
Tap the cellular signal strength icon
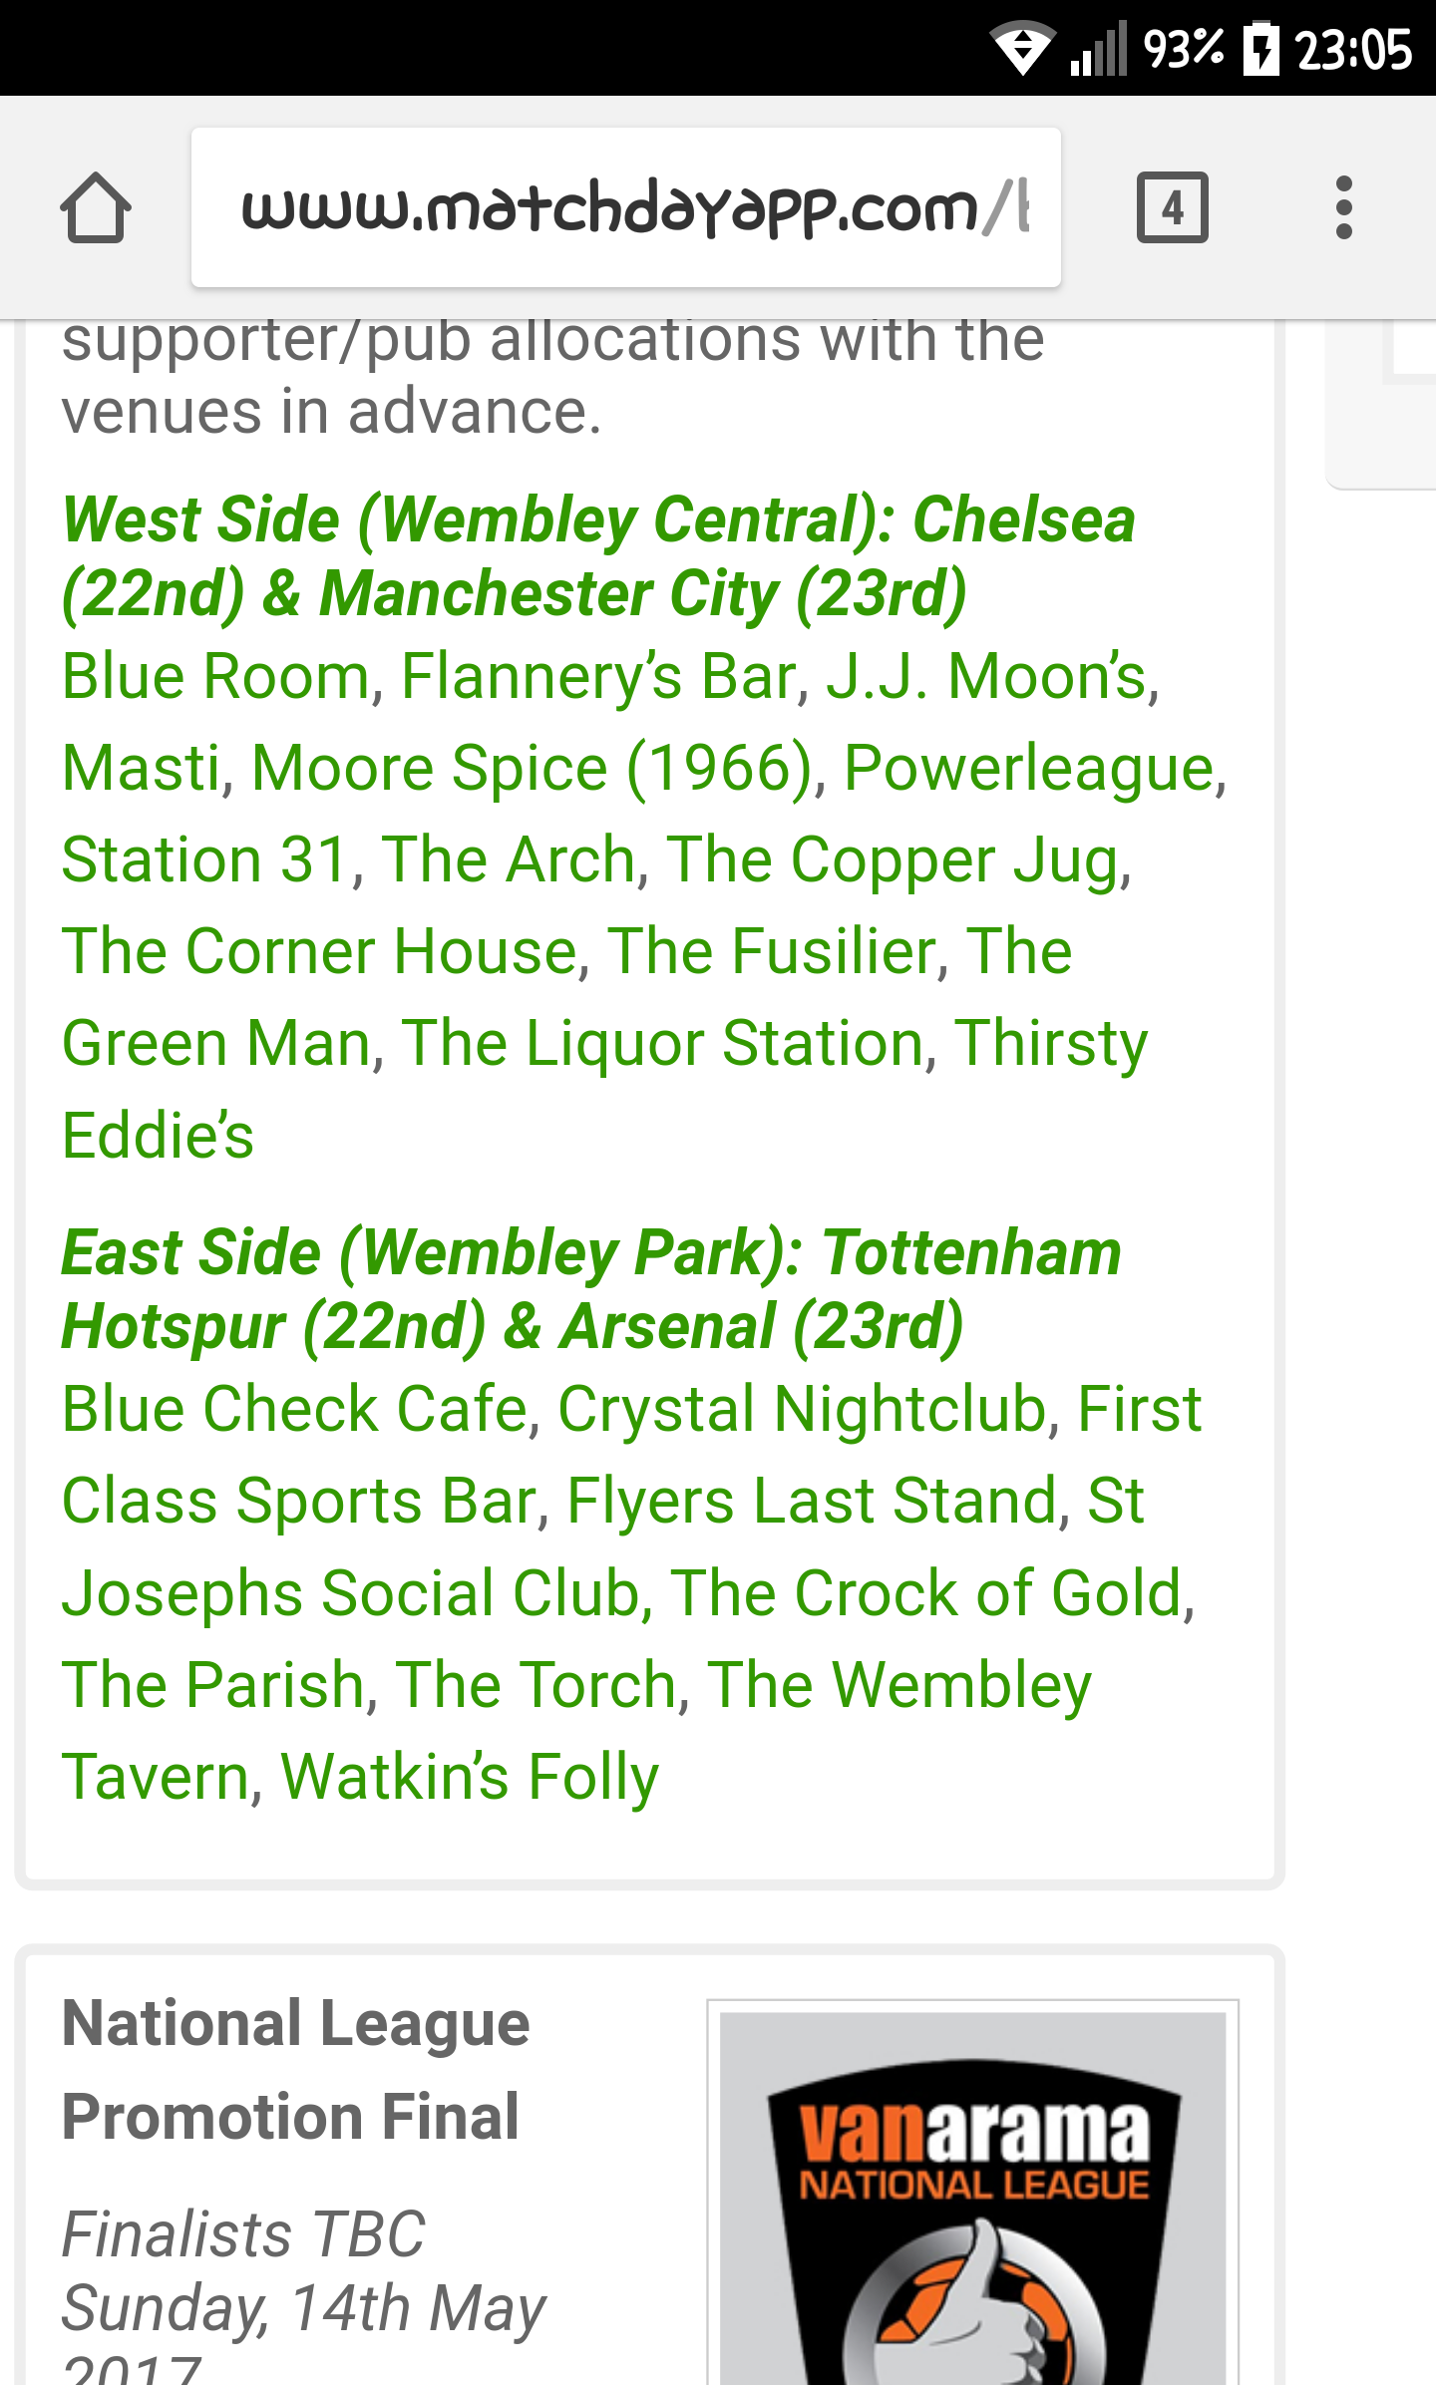(x=1099, y=48)
